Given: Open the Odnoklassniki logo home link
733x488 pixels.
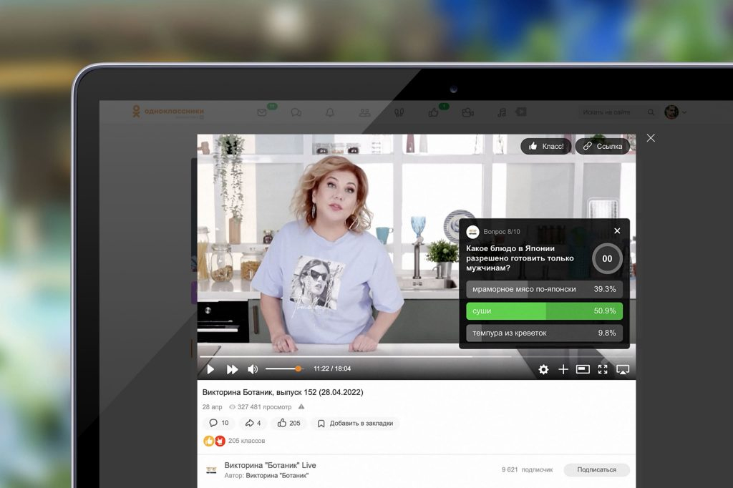Looking at the screenshot, I should point(168,112).
